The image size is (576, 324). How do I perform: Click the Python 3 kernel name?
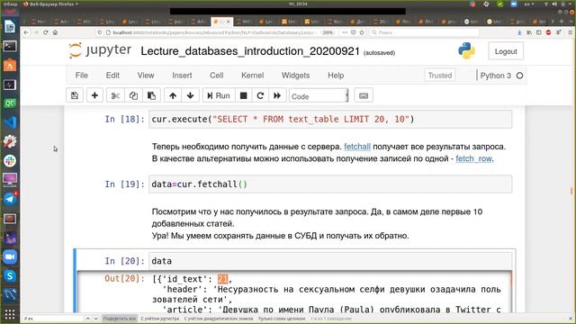495,76
